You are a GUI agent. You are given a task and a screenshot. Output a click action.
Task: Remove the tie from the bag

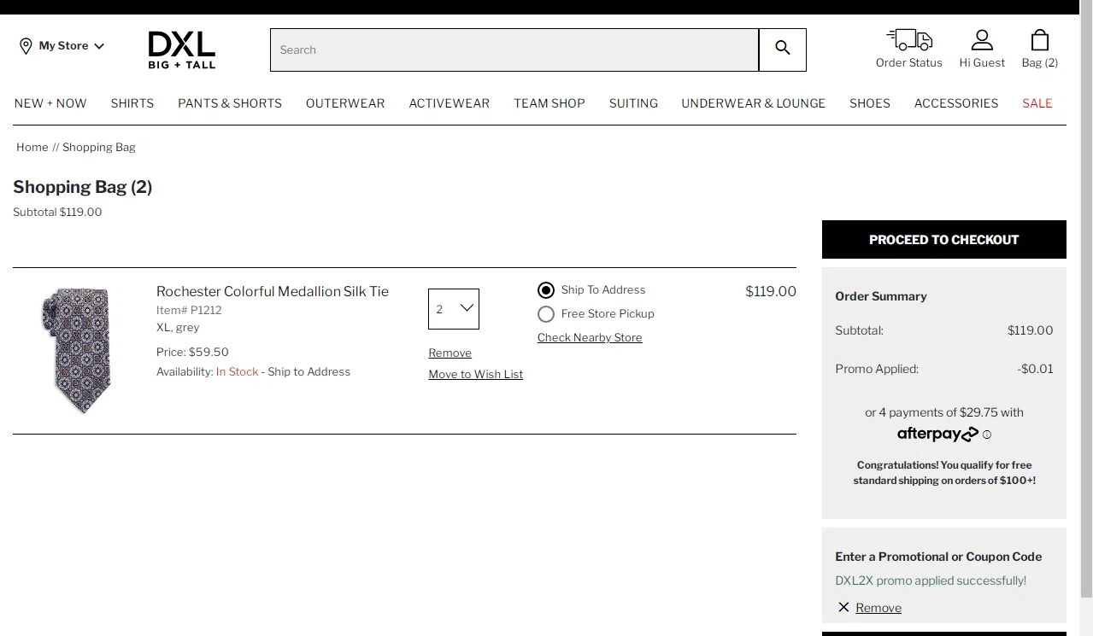[x=450, y=353]
